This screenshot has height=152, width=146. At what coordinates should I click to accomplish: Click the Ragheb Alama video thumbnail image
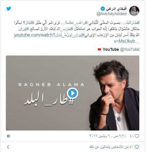(73, 93)
